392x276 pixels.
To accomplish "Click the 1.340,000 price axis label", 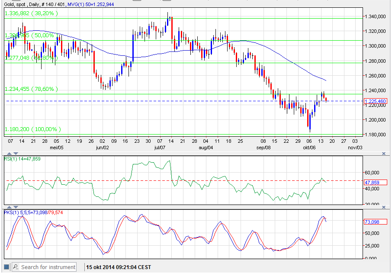I will pos(375,16).
